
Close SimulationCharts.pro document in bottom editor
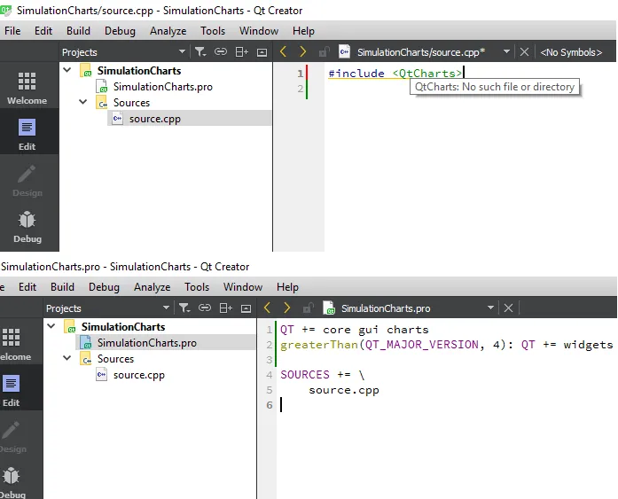click(x=508, y=308)
